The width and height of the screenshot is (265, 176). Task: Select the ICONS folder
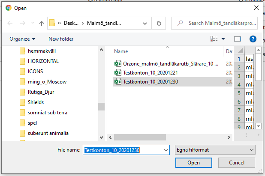point(31,72)
